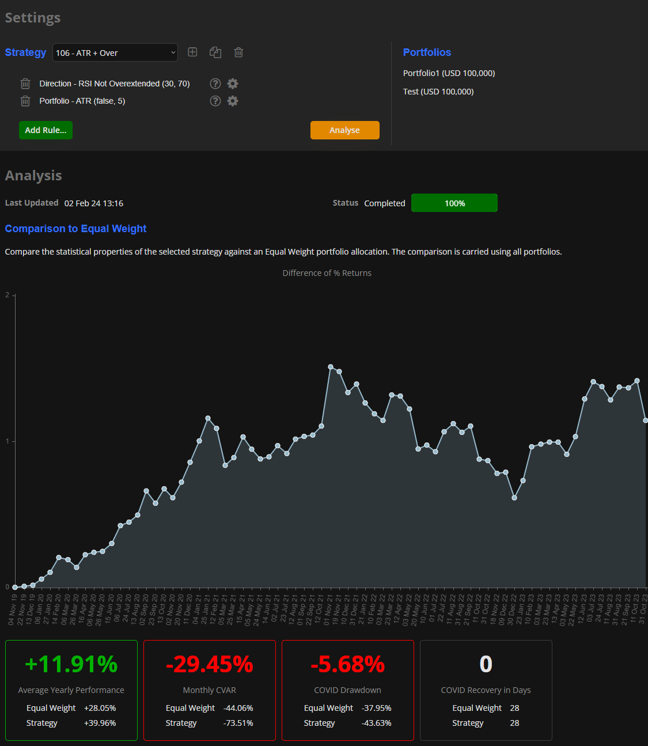Click the 100% completed progress bar
The height and width of the screenshot is (746, 648).
click(454, 203)
